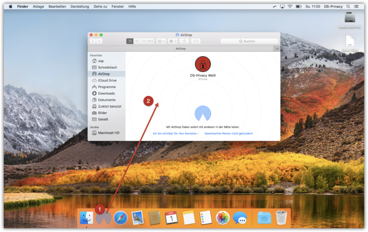
Task: Open Calendar icon in the Dock
Action: pos(172,218)
